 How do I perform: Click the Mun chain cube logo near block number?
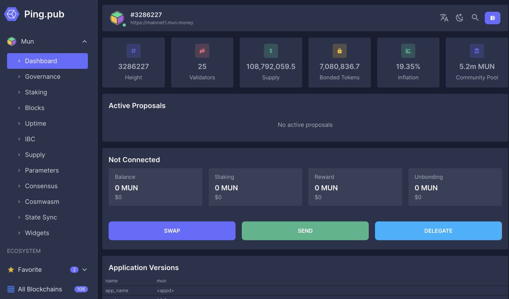tap(117, 18)
